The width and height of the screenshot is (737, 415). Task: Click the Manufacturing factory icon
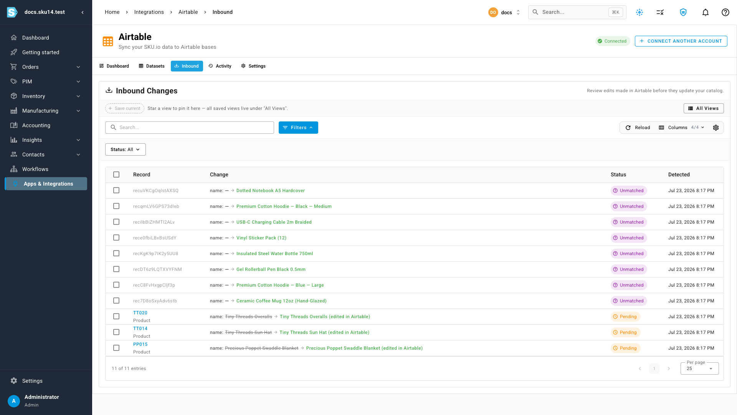pyautogui.click(x=14, y=111)
